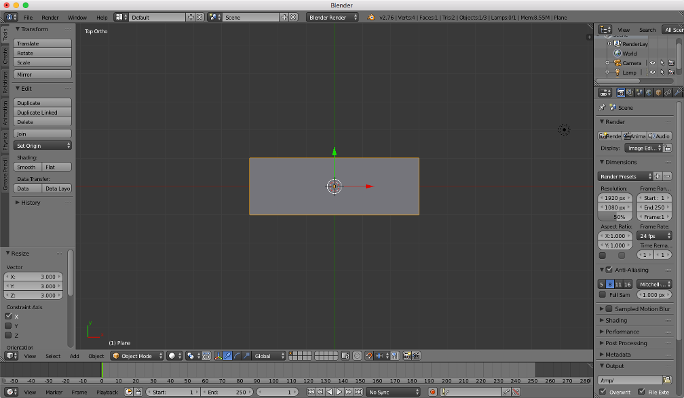Toggle Camera selectability cursor icon

[662, 63]
